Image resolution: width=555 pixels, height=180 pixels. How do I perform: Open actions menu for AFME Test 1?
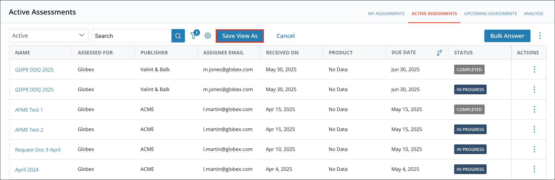click(x=534, y=109)
